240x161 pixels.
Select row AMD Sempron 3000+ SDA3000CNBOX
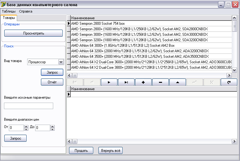click(x=151, y=35)
